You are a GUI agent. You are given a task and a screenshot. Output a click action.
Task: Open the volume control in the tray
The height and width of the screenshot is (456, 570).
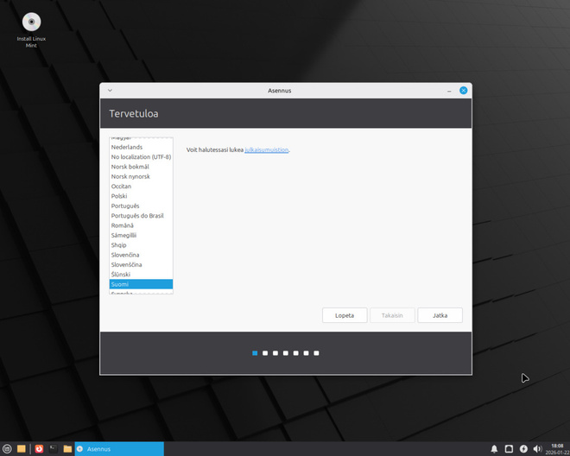point(537,449)
